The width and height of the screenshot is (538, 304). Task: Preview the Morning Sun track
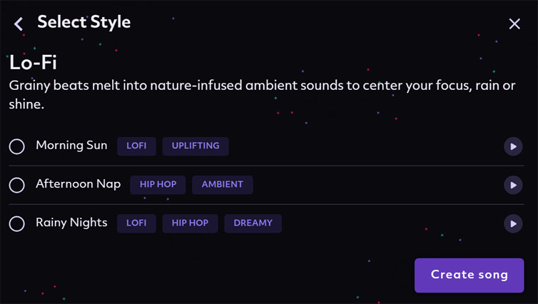click(x=513, y=146)
